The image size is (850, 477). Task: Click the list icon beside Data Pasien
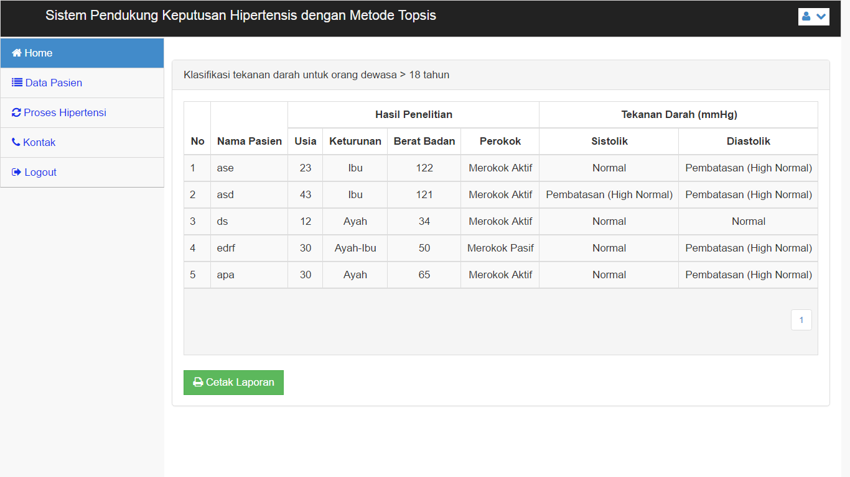click(17, 83)
